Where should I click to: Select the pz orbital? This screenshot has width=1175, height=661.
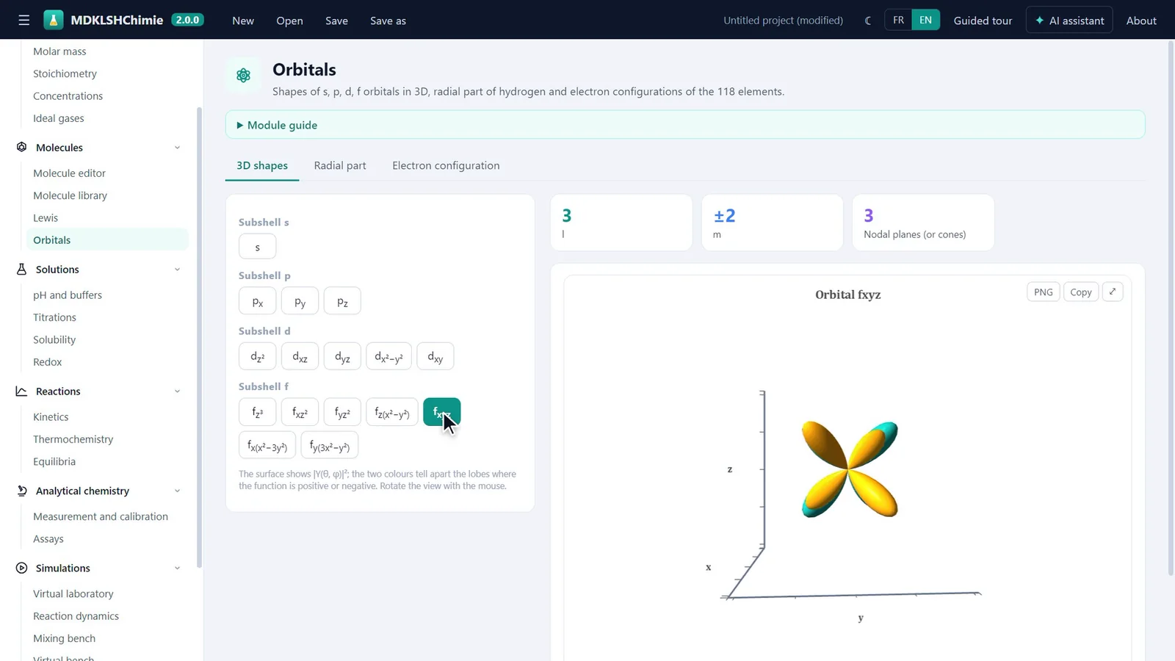tap(342, 301)
